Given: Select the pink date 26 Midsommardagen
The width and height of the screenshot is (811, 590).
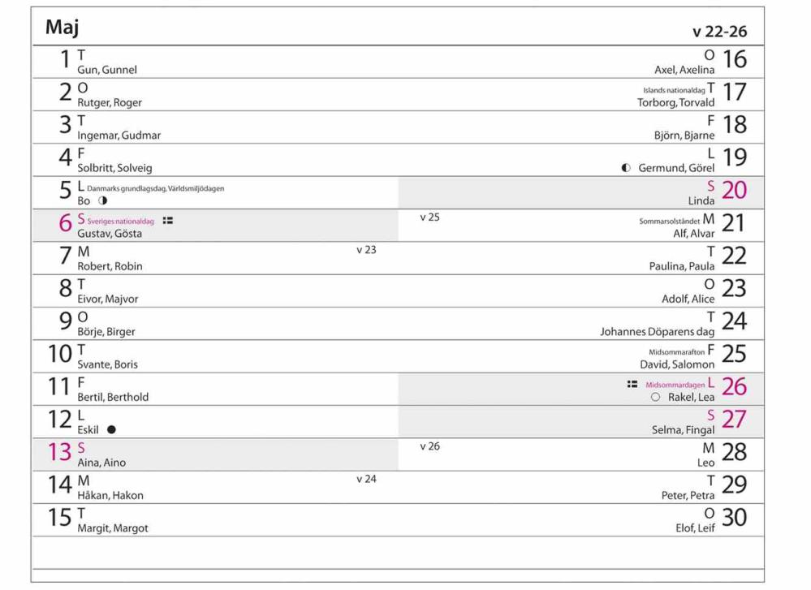Looking at the screenshot, I should 734,387.
